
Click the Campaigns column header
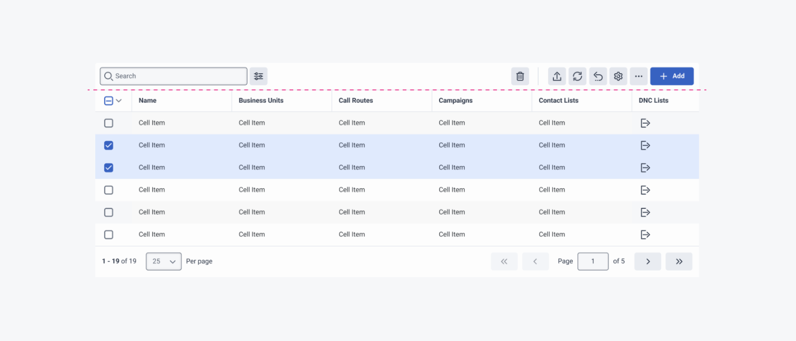click(x=456, y=101)
